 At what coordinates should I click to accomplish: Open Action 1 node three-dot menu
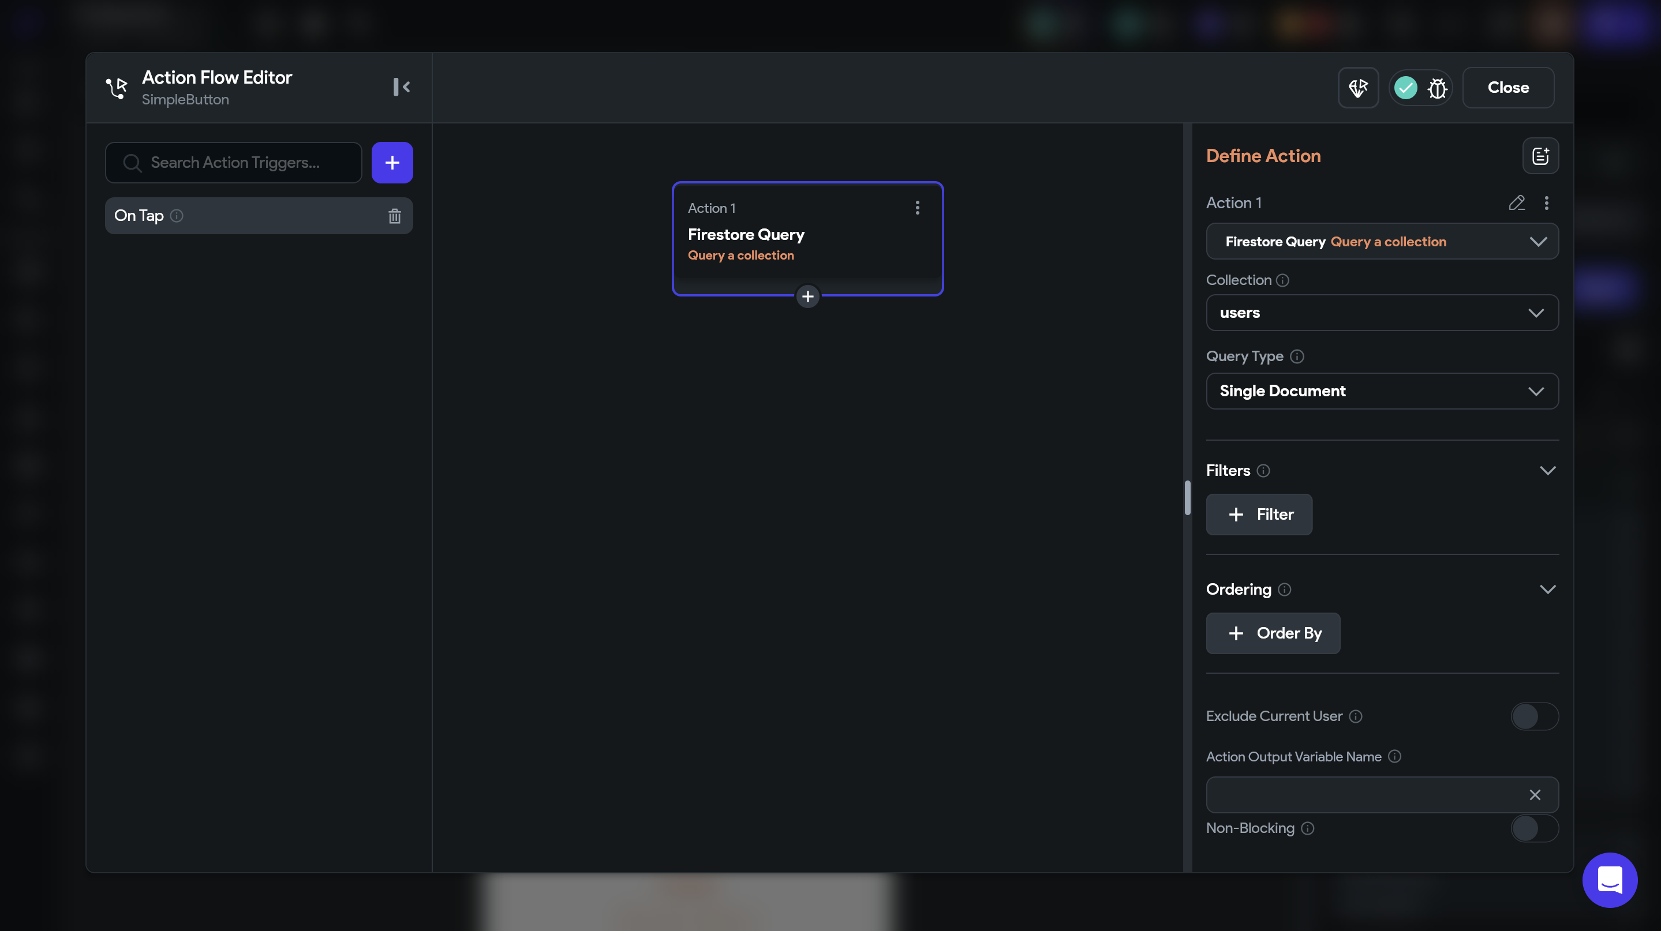click(917, 208)
